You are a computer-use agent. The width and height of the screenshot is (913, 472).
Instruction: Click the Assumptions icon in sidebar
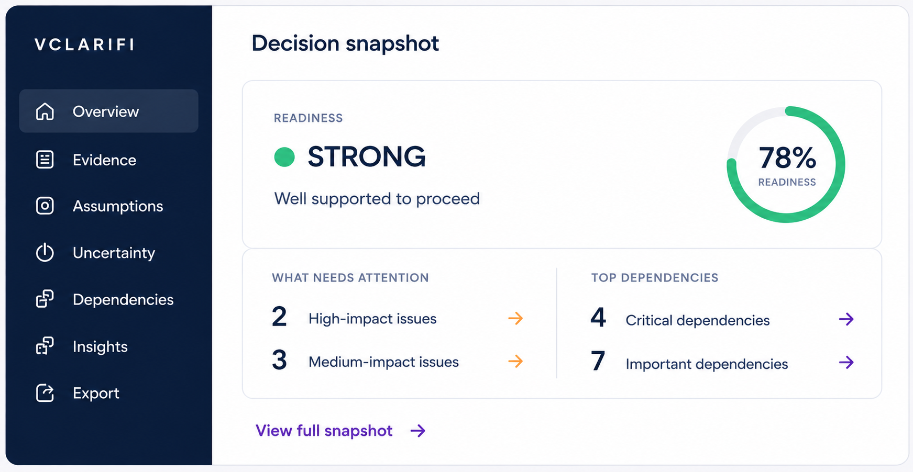[x=45, y=206]
